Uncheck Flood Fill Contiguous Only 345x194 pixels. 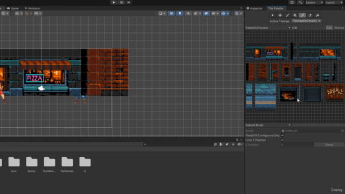click(282, 135)
